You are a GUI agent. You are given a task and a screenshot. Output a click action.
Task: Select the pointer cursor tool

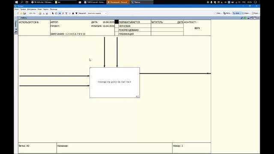53,13
